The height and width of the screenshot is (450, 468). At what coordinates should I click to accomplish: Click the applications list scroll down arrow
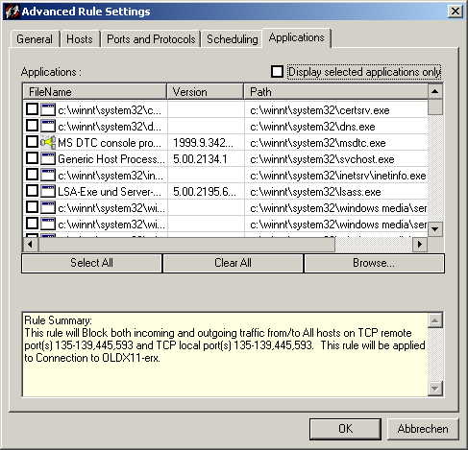[435, 229]
